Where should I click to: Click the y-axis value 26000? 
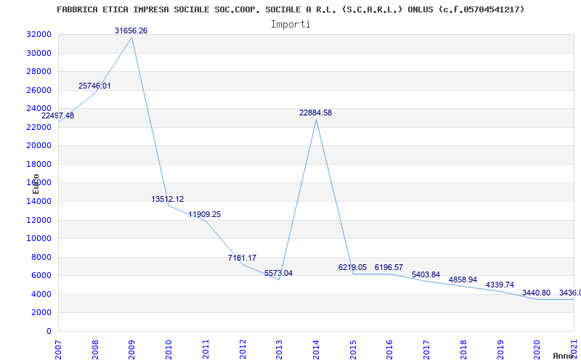(x=38, y=90)
